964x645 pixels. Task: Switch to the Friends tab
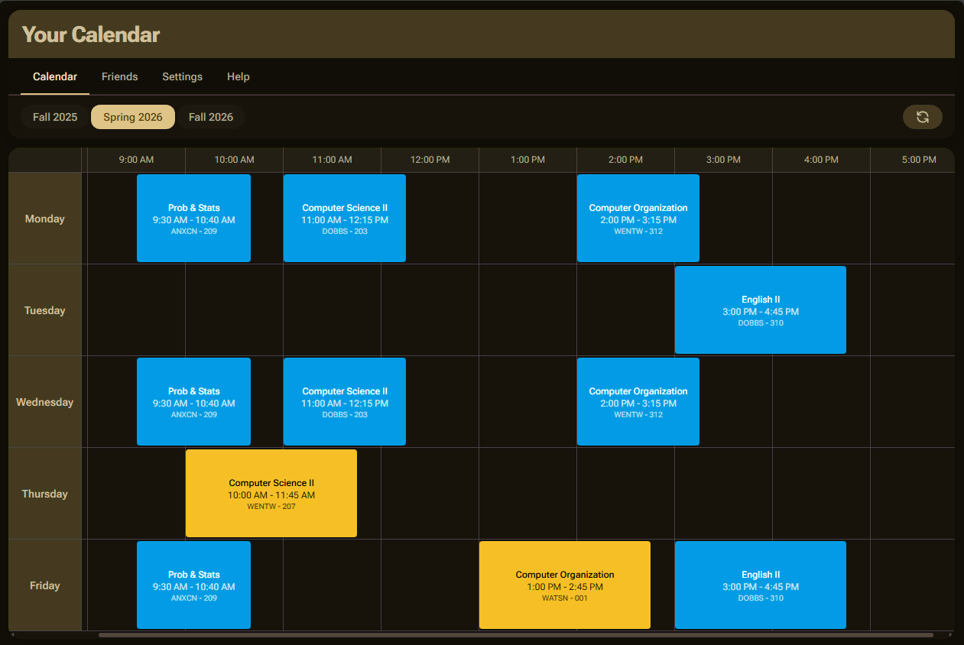coord(120,76)
